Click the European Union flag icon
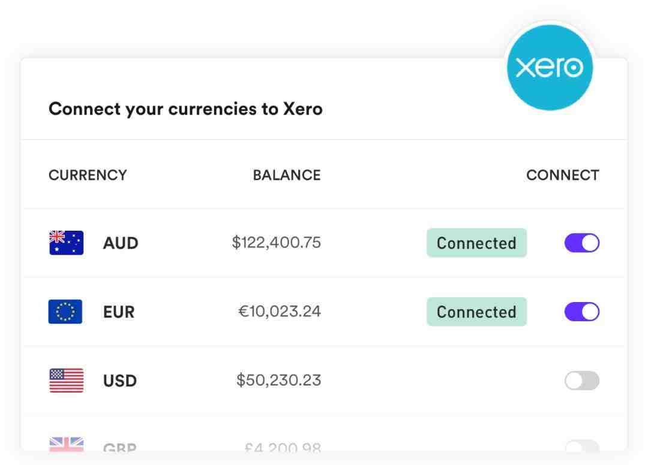The width and height of the screenshot is (648, 471). [x=65, y=312]
